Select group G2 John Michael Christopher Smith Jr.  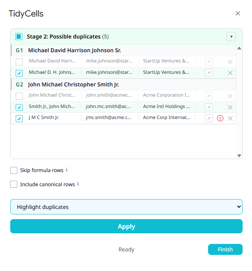click(73, 85)
